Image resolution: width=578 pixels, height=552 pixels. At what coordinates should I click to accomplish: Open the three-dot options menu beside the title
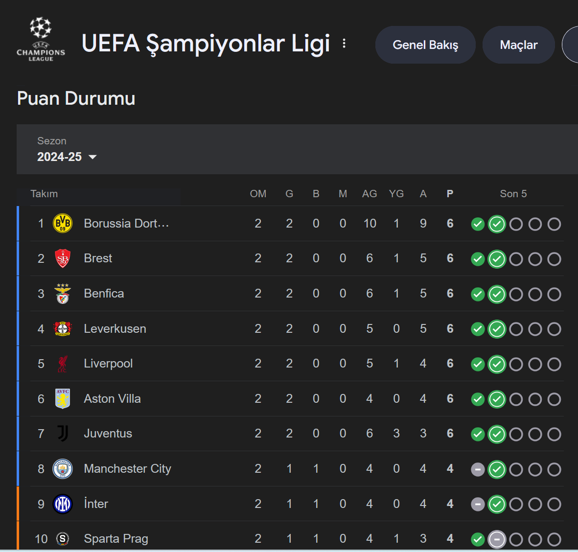tap(344, 44)
